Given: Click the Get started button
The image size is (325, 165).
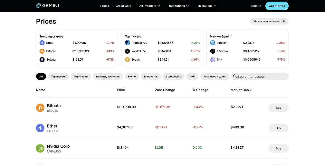Looking at the screenshot, I should [x=277, y=6].
